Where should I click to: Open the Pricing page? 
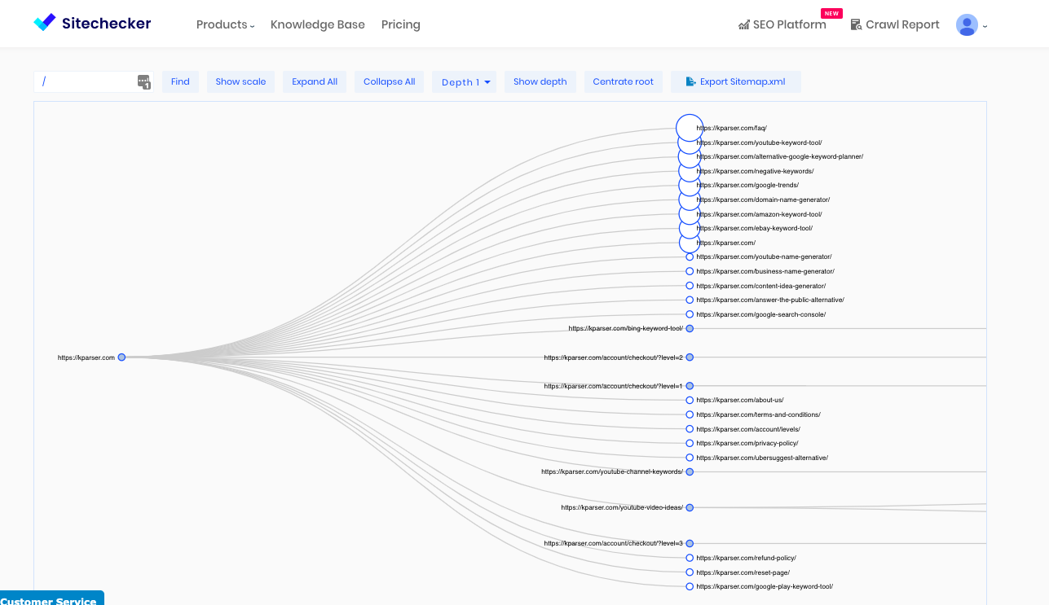[401, 24]
